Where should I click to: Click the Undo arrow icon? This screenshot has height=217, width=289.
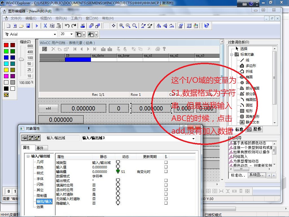point(67,26)
